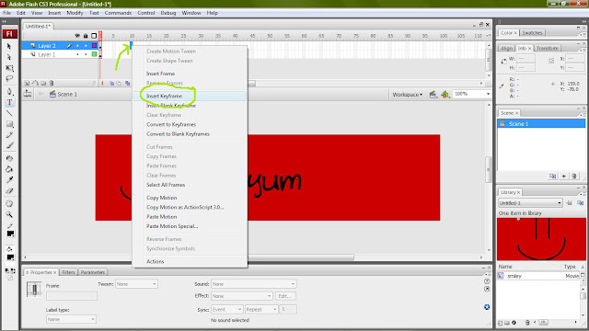Select the Line tool
589x331 pixels.
coord(10,113)
